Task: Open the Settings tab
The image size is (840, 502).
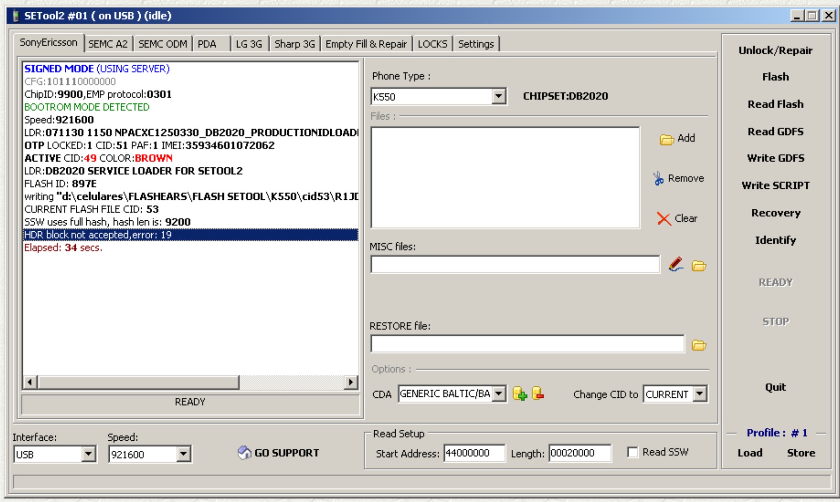Action: point(476,44)
